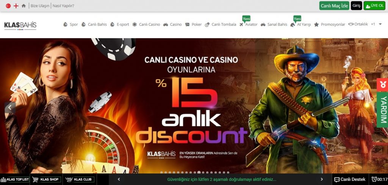The width and height of the screenshot is (388, 185).
Task: Open KLAS CLUB crown item
Action: [x=78, y=179]
